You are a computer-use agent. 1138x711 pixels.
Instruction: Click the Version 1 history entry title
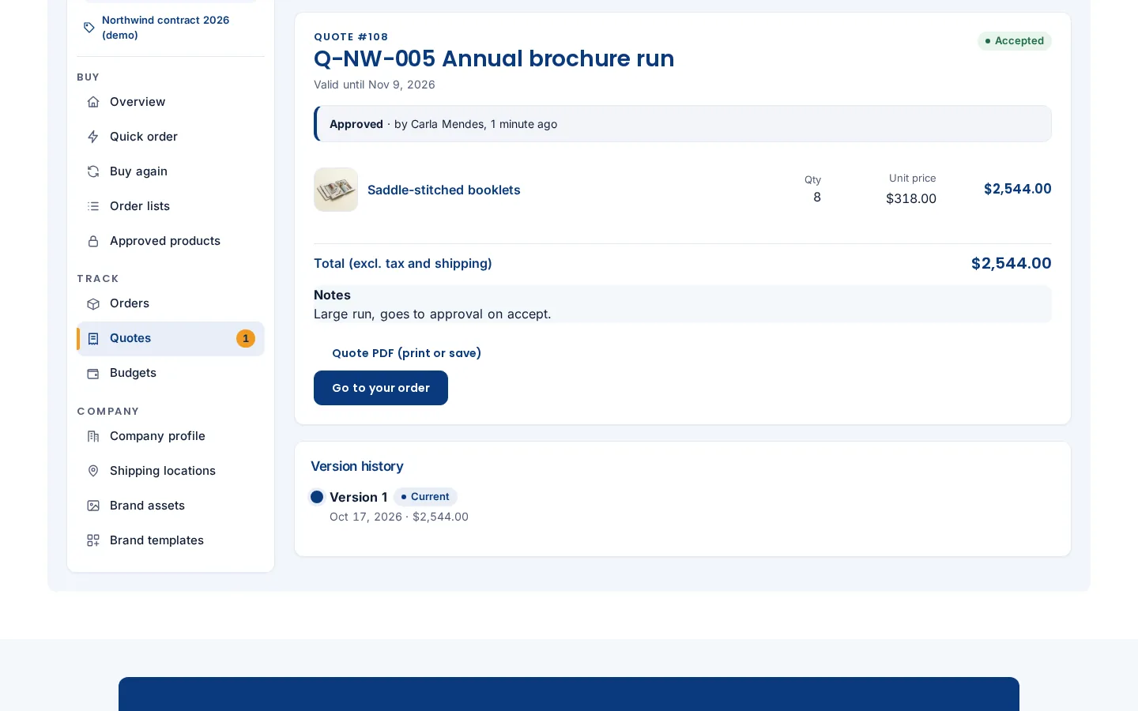tap(359, 497)
